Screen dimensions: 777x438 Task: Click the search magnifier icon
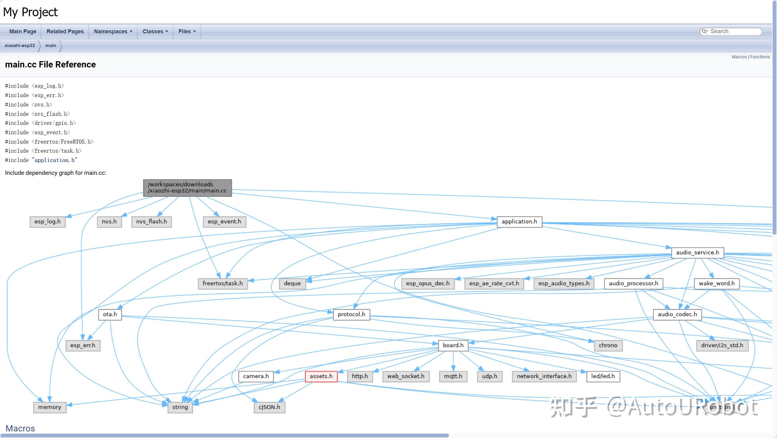coord(704,31)
